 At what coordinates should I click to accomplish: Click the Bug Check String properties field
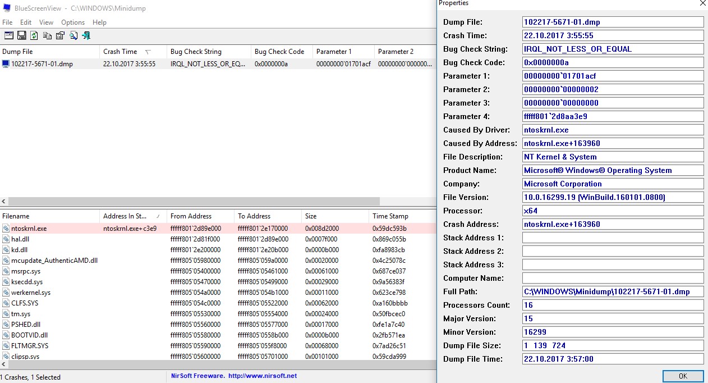pos(613,49)
